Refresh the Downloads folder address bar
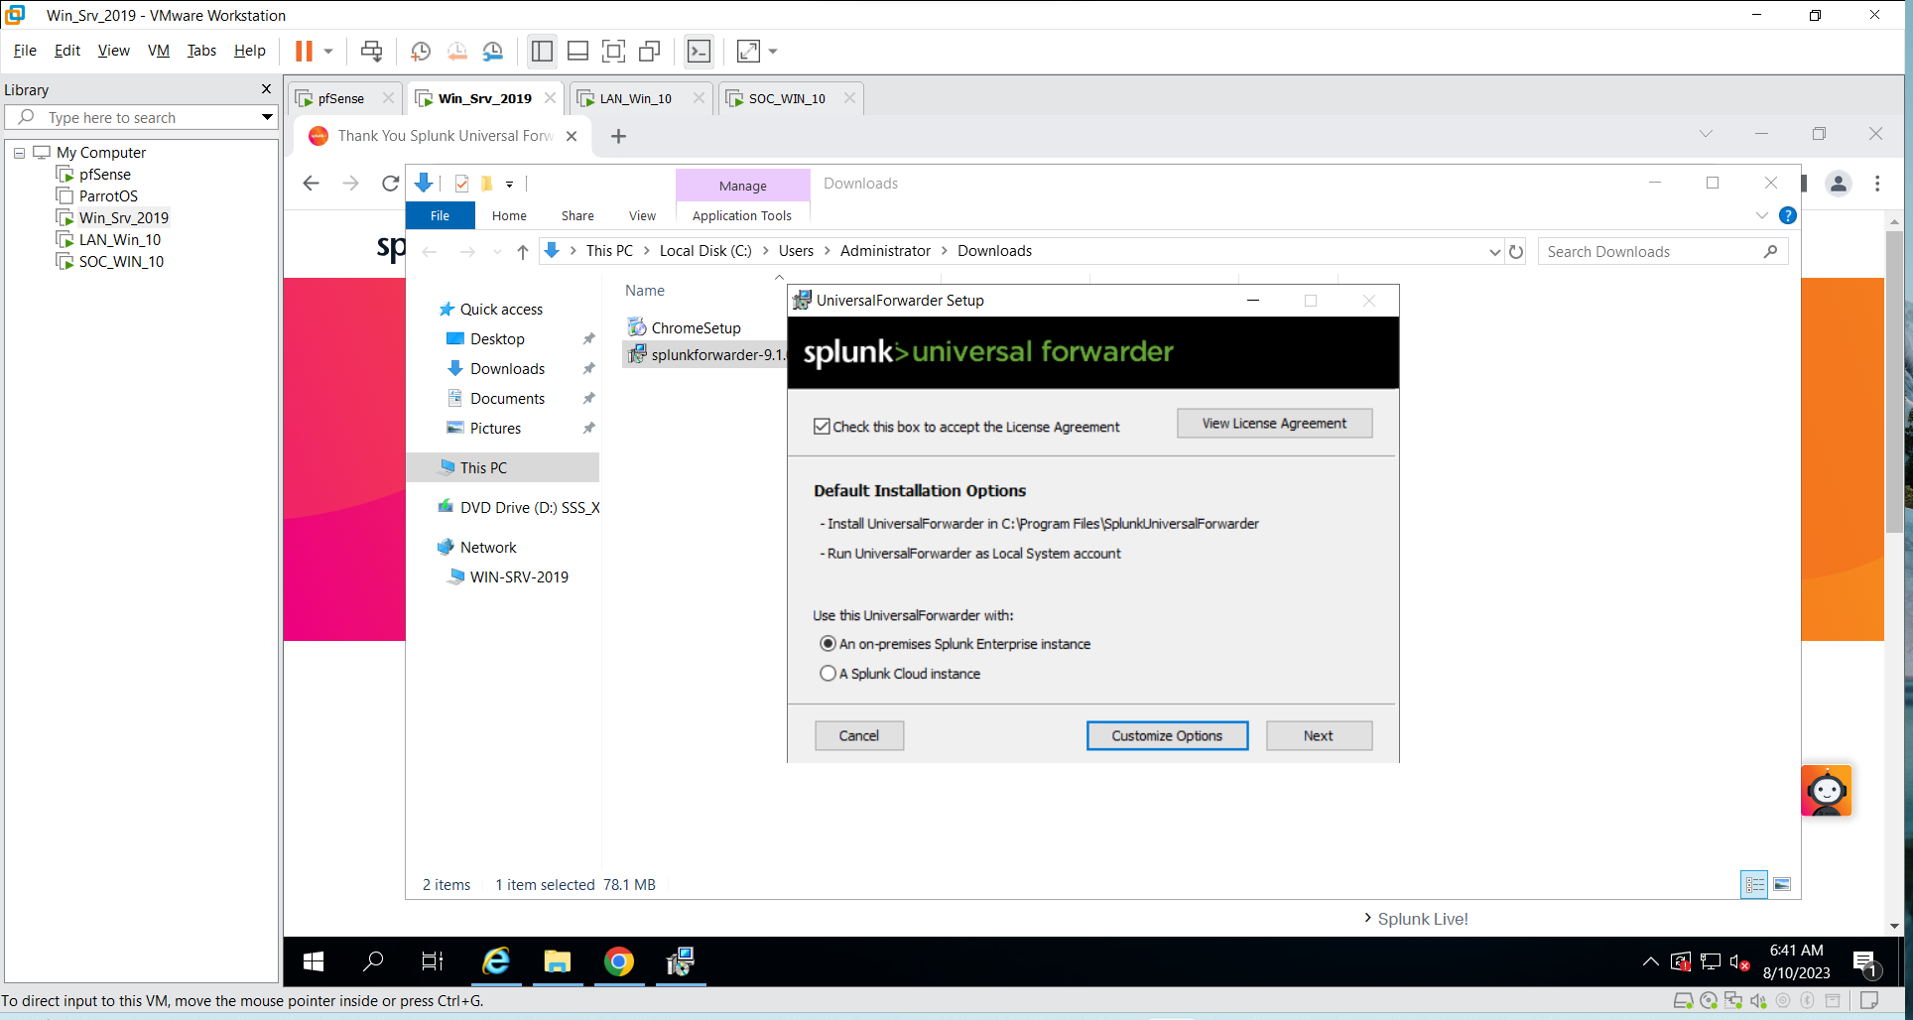 pos(1516,252)
